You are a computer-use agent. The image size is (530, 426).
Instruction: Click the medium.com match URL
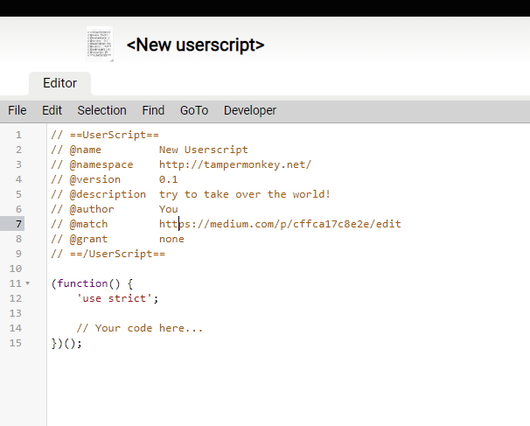tap(280, 224)
